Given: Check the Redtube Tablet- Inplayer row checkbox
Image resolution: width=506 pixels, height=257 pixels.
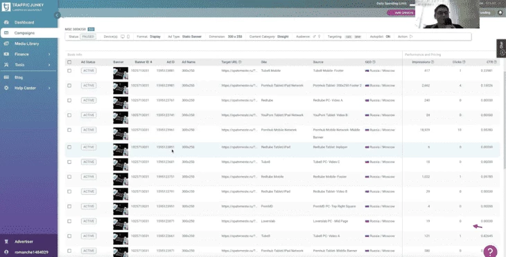Looking at the screenshot, I should tap(69, 147).
